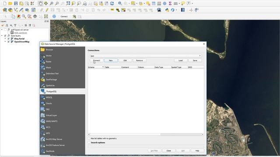280x157 pixels.
Task: Open the Python console icon
Action: point(167,10)
